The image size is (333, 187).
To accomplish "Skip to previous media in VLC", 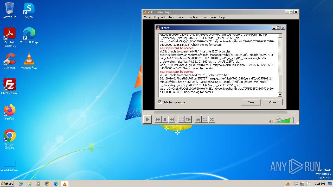I will pos(158,119).
